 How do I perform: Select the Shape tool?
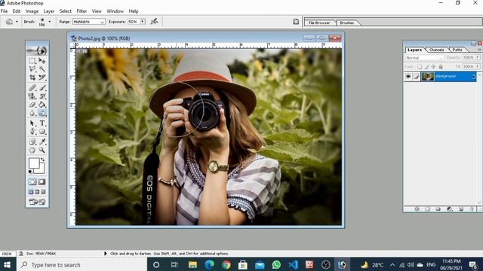click(x=42, y=132)
